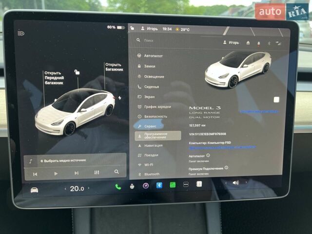Open the Автопилот settings menu
The width and height of the screenshot is (312, 234).
pyautogui.click(x=150, y=56)
